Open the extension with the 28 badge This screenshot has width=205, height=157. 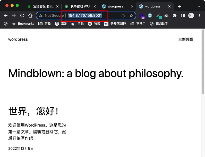point(142,16)
